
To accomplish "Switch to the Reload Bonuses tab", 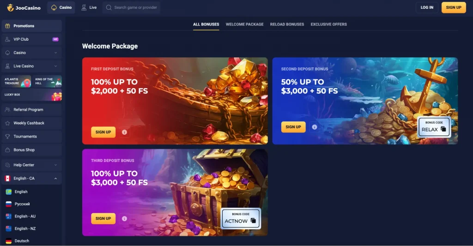I will coord(287,24).
